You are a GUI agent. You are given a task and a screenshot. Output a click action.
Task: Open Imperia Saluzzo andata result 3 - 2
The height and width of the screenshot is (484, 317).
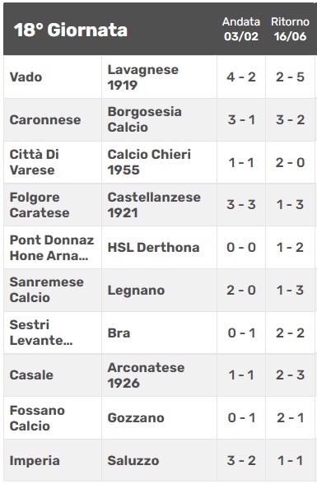(x=241, y=461)
